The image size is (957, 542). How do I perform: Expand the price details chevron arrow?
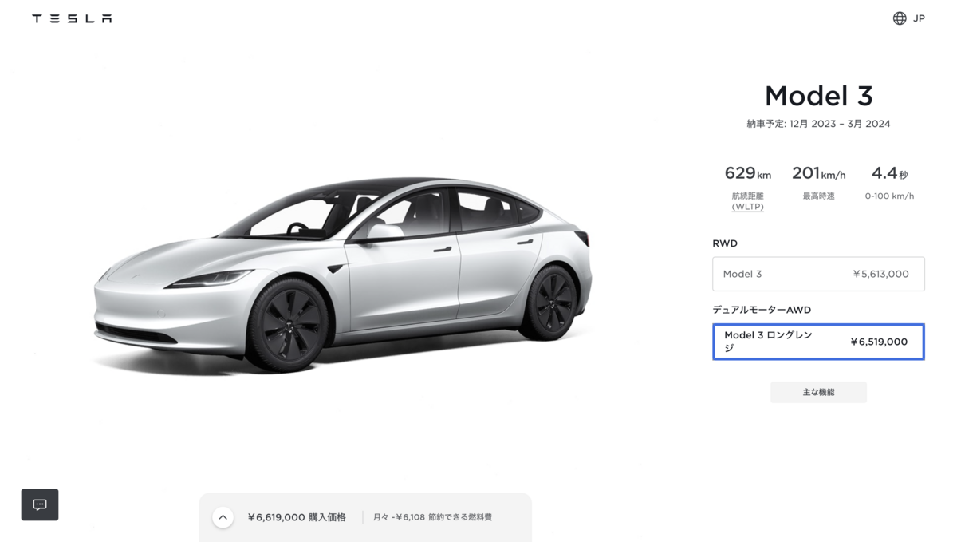(x=223, y=517)
